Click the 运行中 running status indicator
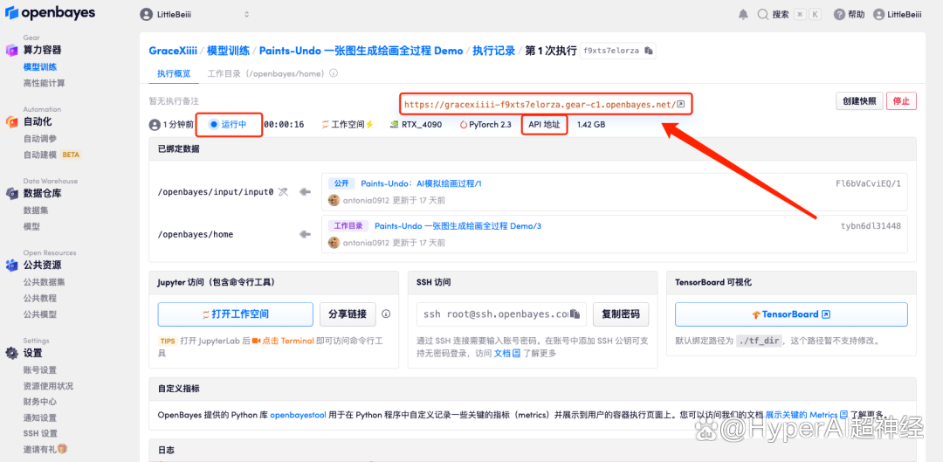Screen dimensions: 943x462 (230, 125)
